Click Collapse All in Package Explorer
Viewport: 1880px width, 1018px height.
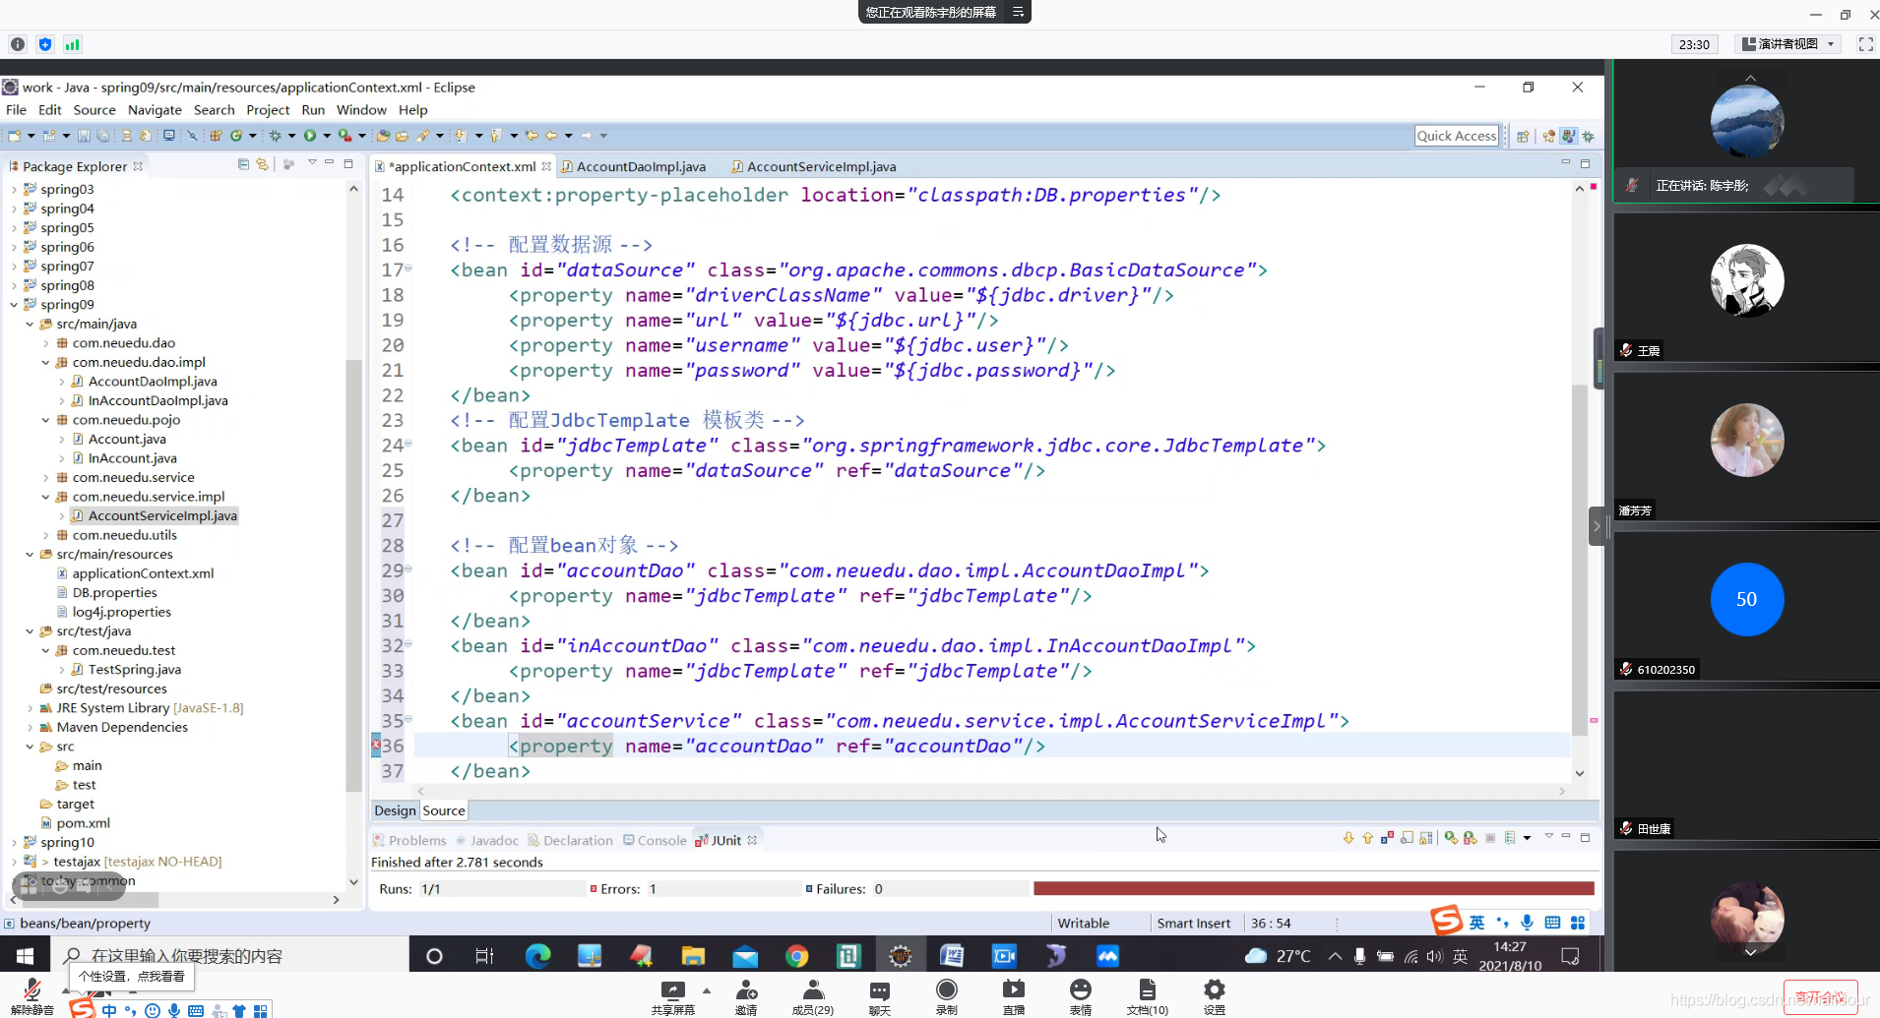click(x=243, y=164)
